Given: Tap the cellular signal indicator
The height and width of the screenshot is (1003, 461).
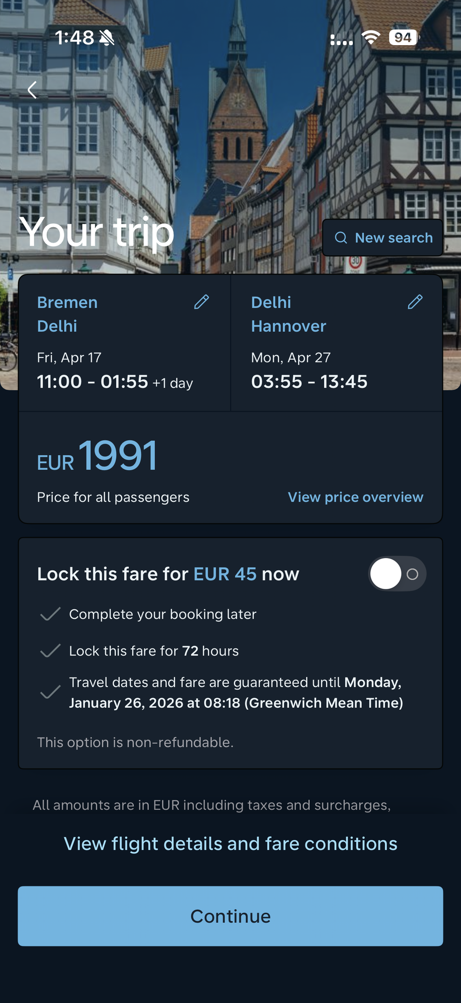Looking at the screenshot, I should click(x=342, y=40).
